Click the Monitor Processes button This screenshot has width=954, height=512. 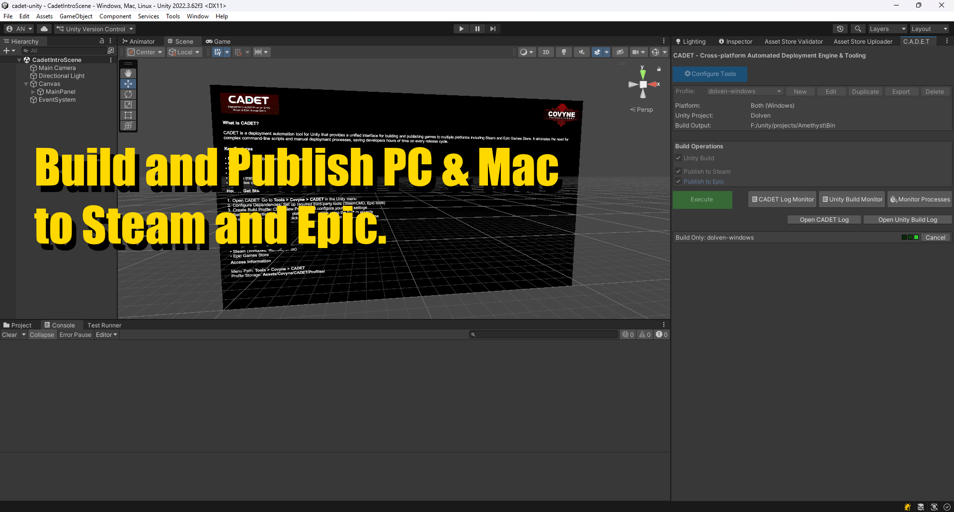pyautogui.click(x=920, y=199)
